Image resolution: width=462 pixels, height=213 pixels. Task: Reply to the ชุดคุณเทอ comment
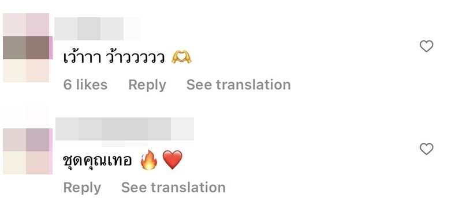point(82,188)
